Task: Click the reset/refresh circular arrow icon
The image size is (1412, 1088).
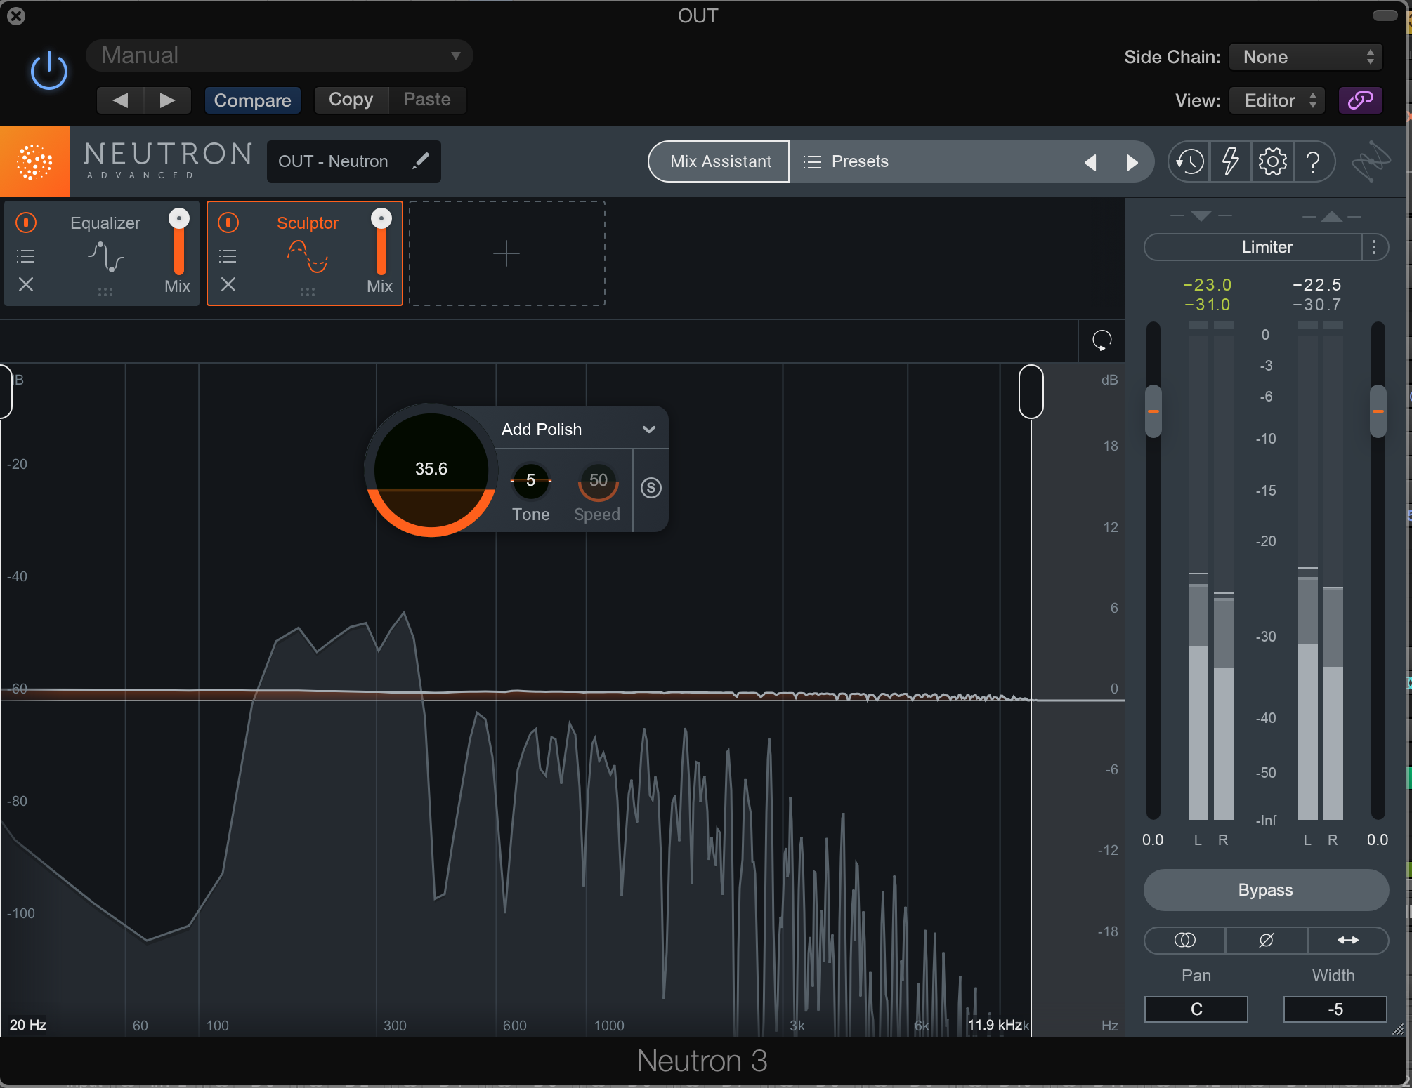Action: click(x=1102, y=341)
